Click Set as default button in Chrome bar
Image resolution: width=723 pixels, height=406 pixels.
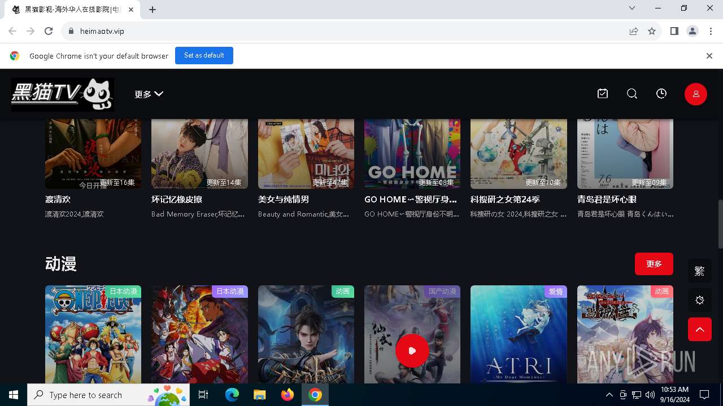coord(204,56)
